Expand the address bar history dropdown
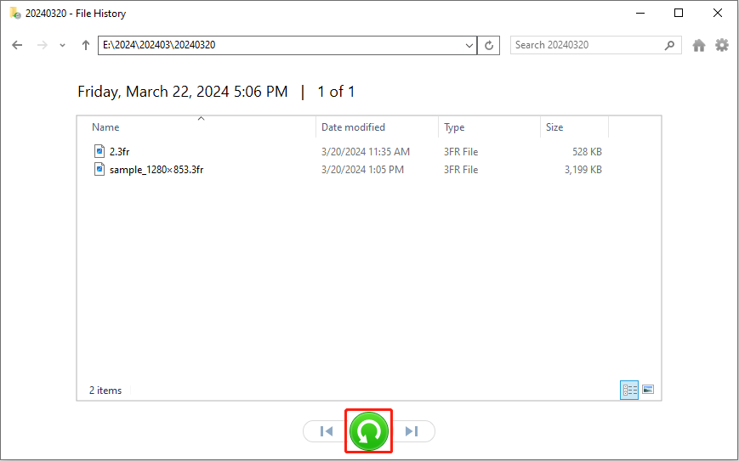 469,46
